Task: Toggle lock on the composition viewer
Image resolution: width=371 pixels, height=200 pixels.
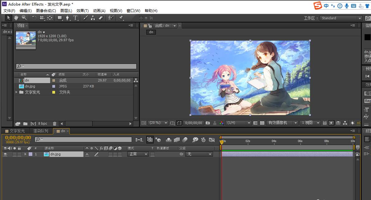Action: point(150,26)
